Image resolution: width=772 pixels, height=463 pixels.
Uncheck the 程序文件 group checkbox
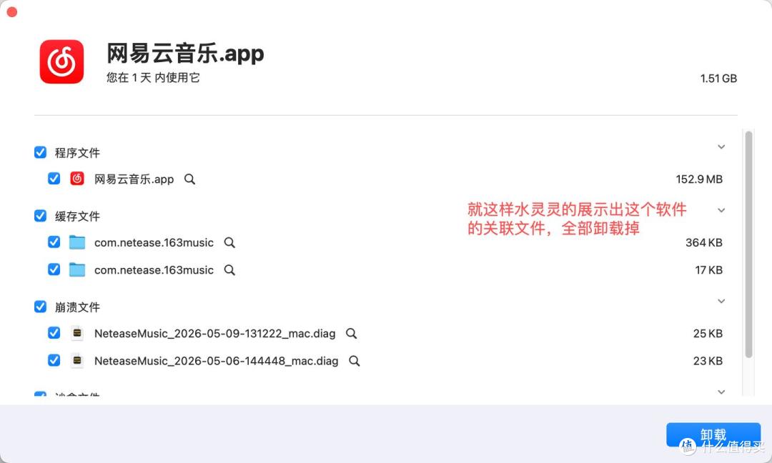click(x=40, y=152)
